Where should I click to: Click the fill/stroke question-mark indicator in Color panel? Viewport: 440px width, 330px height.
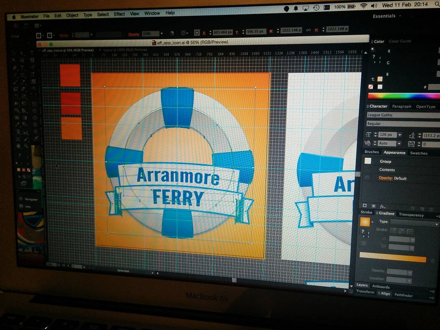tap(376, 59)
